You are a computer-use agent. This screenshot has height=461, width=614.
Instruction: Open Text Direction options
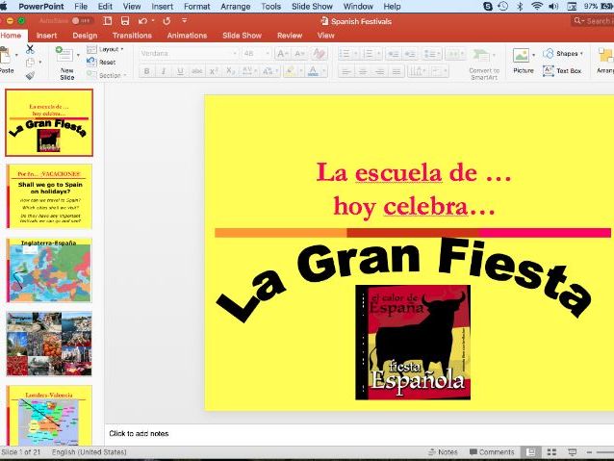(417, 71)
